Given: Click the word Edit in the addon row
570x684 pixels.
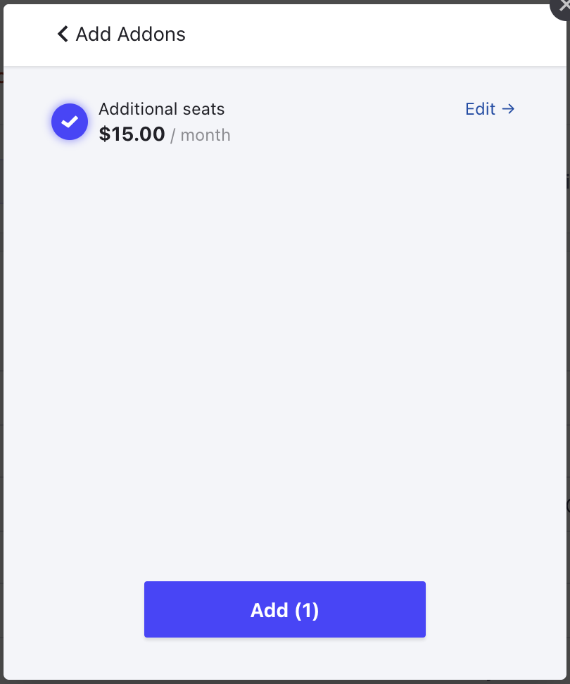Looking at the screenshot, I should [x=481, y=109].
